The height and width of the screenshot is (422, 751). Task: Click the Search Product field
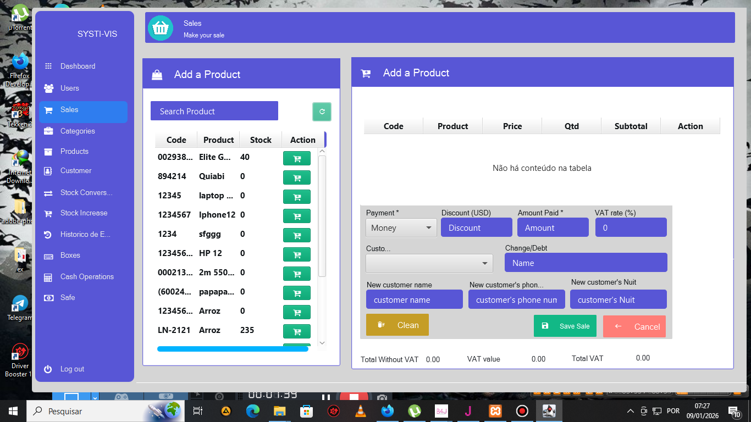[214, 111]
